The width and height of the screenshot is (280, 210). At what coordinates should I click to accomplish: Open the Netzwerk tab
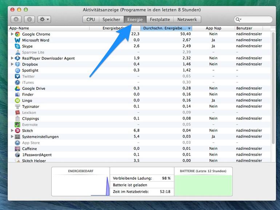[x=187, y=20]
